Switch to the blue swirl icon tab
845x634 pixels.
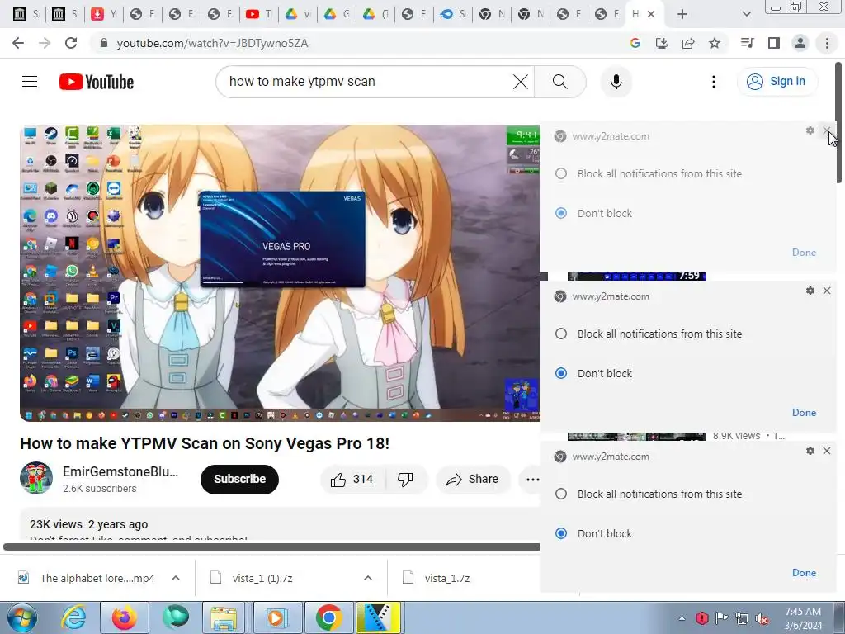[453, 15]
